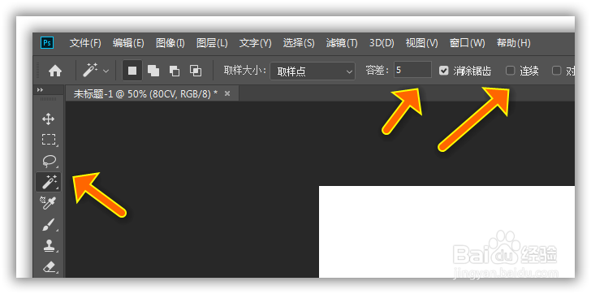Screen dimensions: 591x294
Task: Select the Brush tool
Action: pyautogui.click(x=48, y=226)
